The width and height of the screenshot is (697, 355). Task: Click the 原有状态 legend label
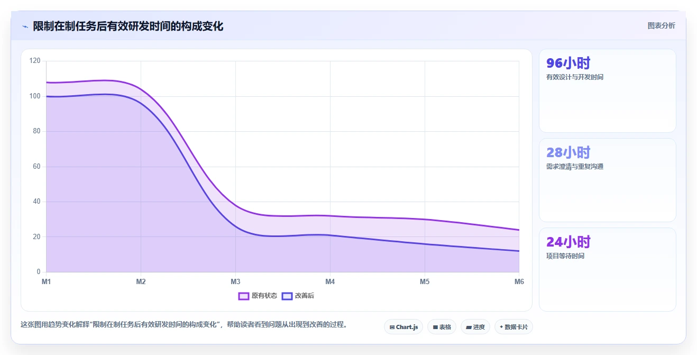tap(264, 296)
